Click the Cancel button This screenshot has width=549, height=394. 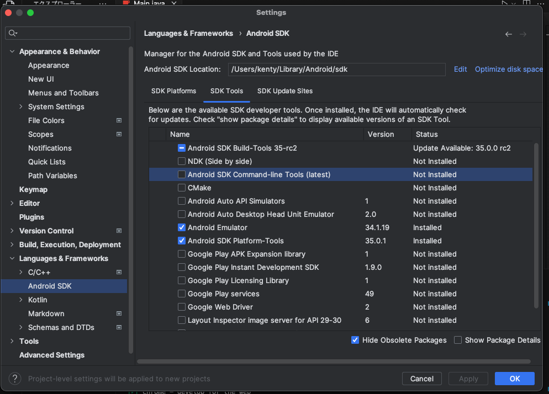[x=421, y=379]
